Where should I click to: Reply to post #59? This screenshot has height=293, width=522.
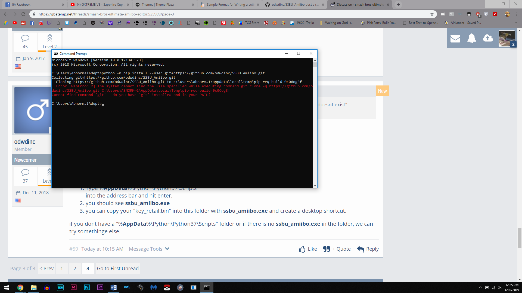coord(368,249)
